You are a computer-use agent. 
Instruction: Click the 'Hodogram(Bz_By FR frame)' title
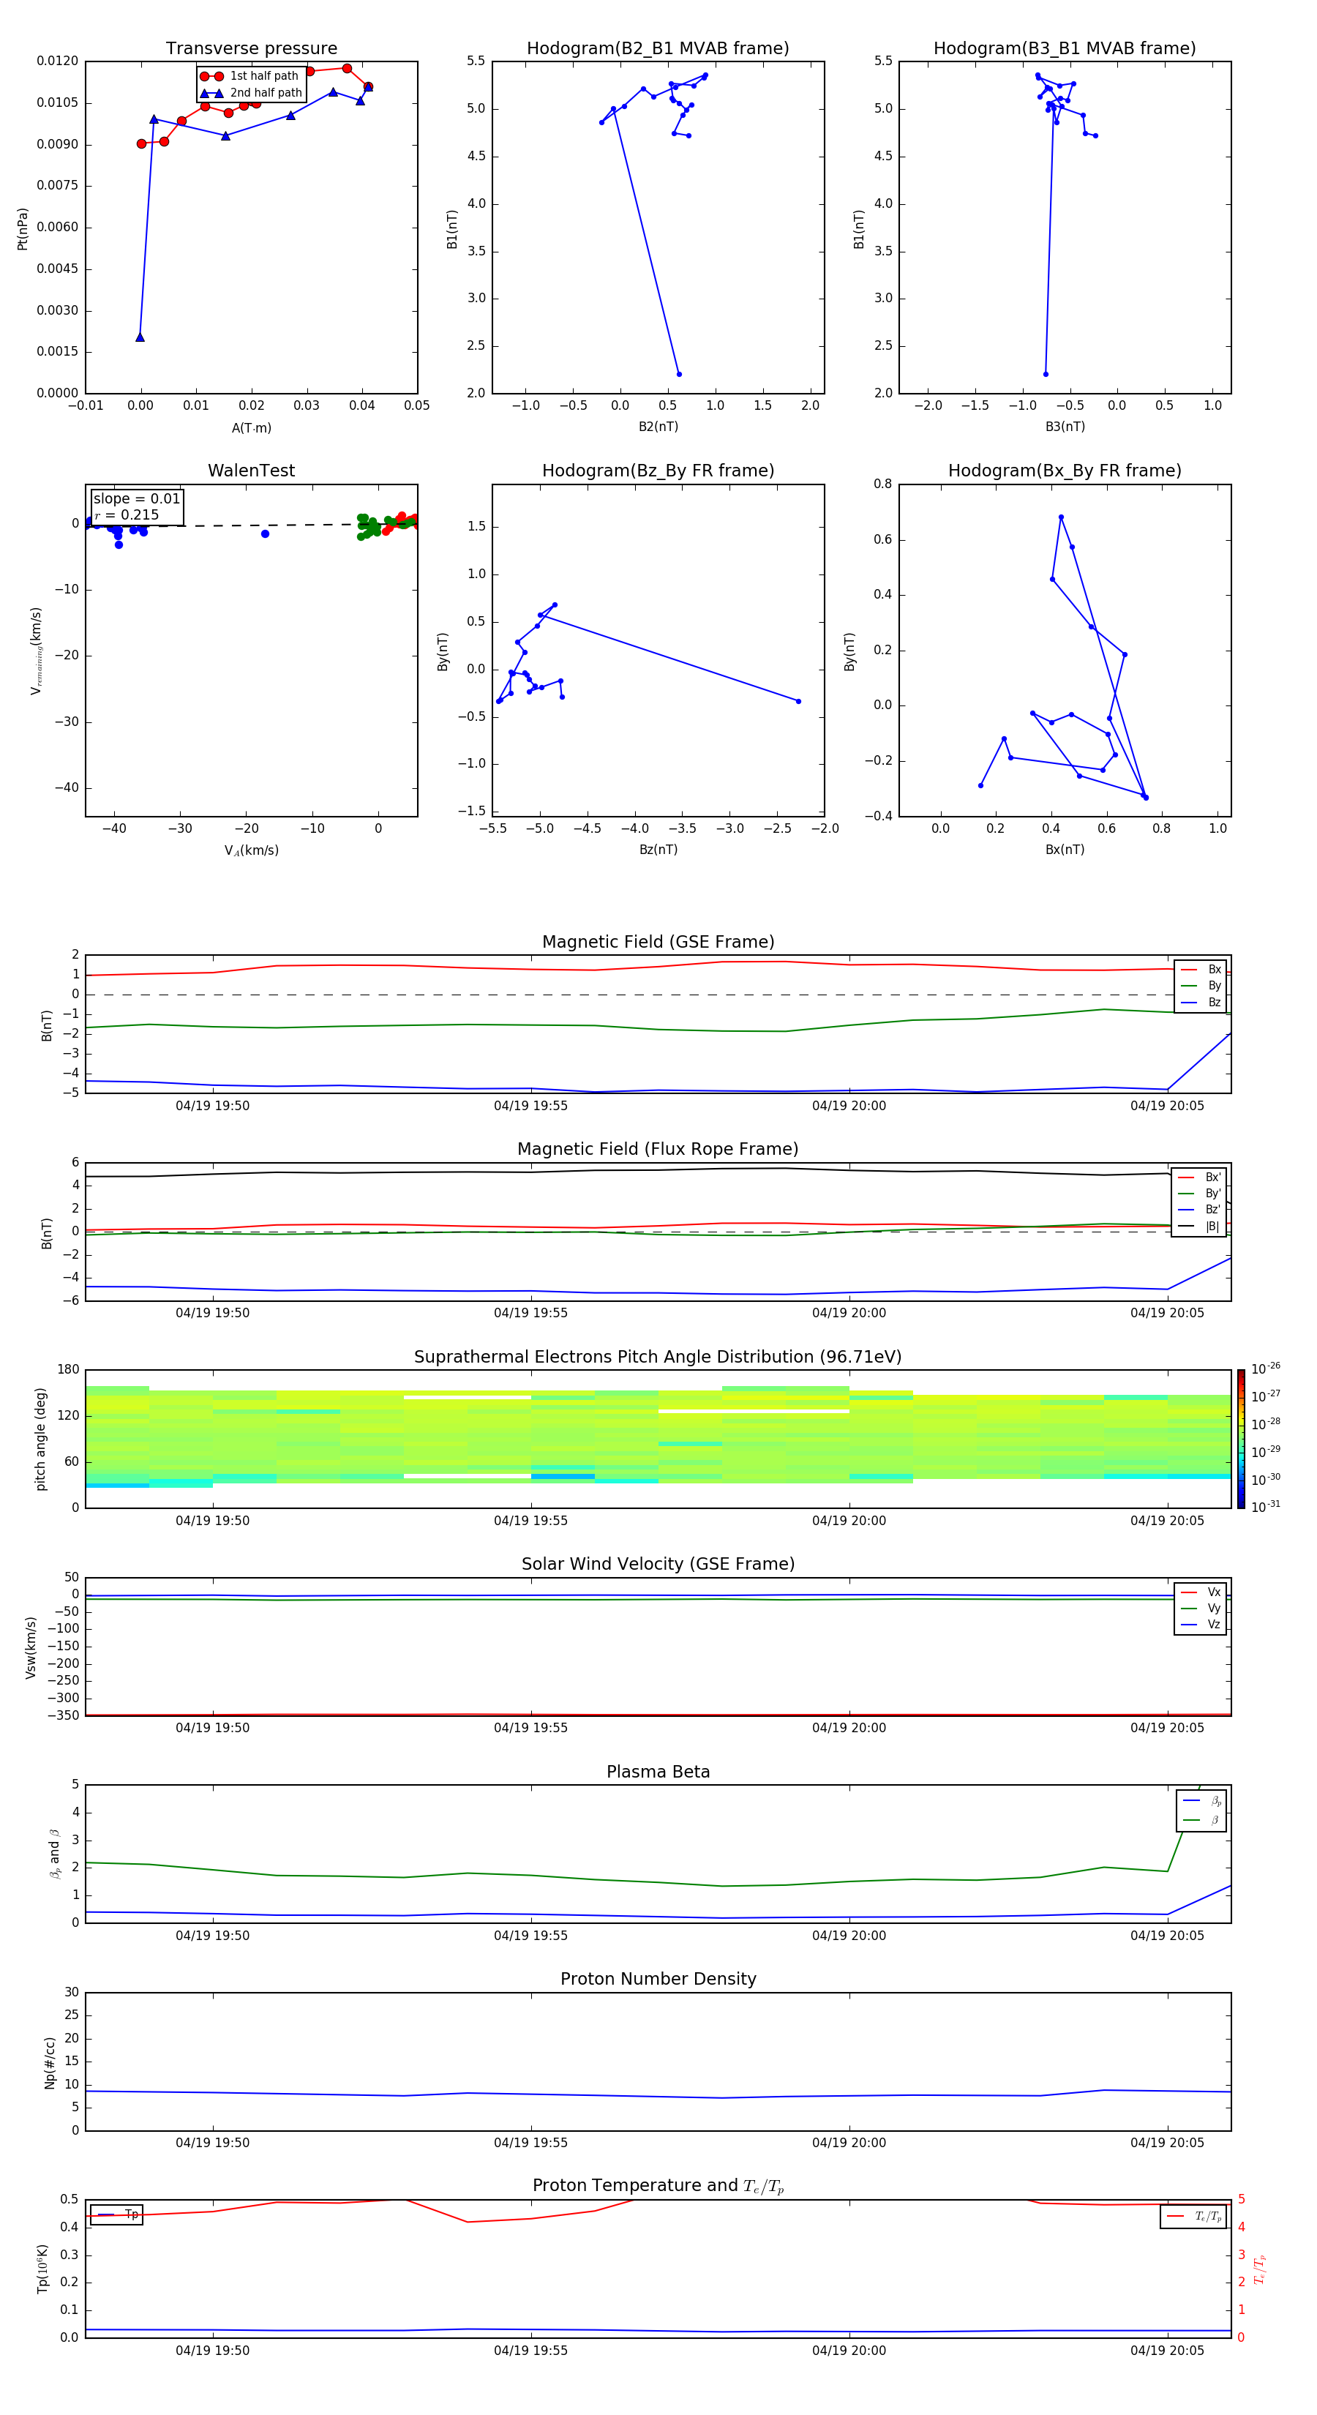(658, 471)
